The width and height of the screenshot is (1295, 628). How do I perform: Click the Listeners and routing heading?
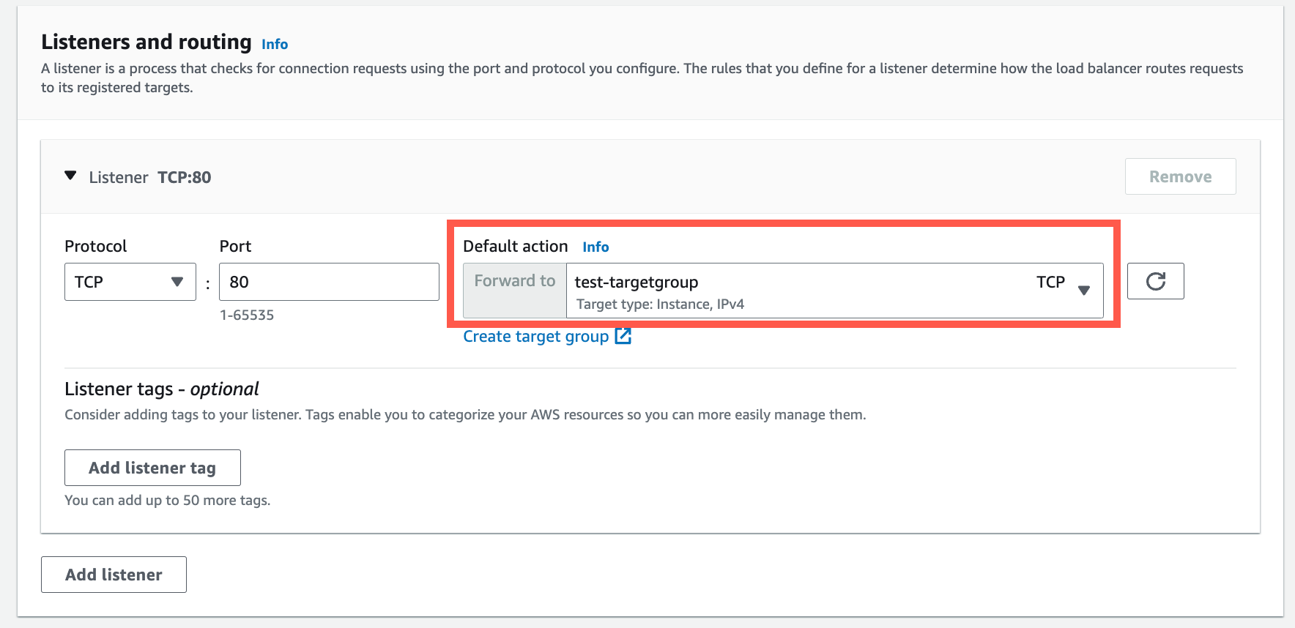click(x=146, y=42)
